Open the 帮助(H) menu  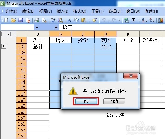pos(152,11)
